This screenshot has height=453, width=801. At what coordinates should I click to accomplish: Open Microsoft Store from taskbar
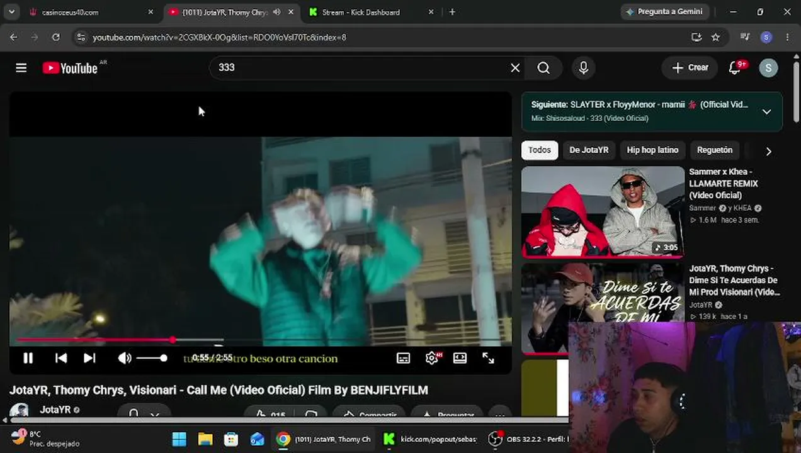coord(231,439)
